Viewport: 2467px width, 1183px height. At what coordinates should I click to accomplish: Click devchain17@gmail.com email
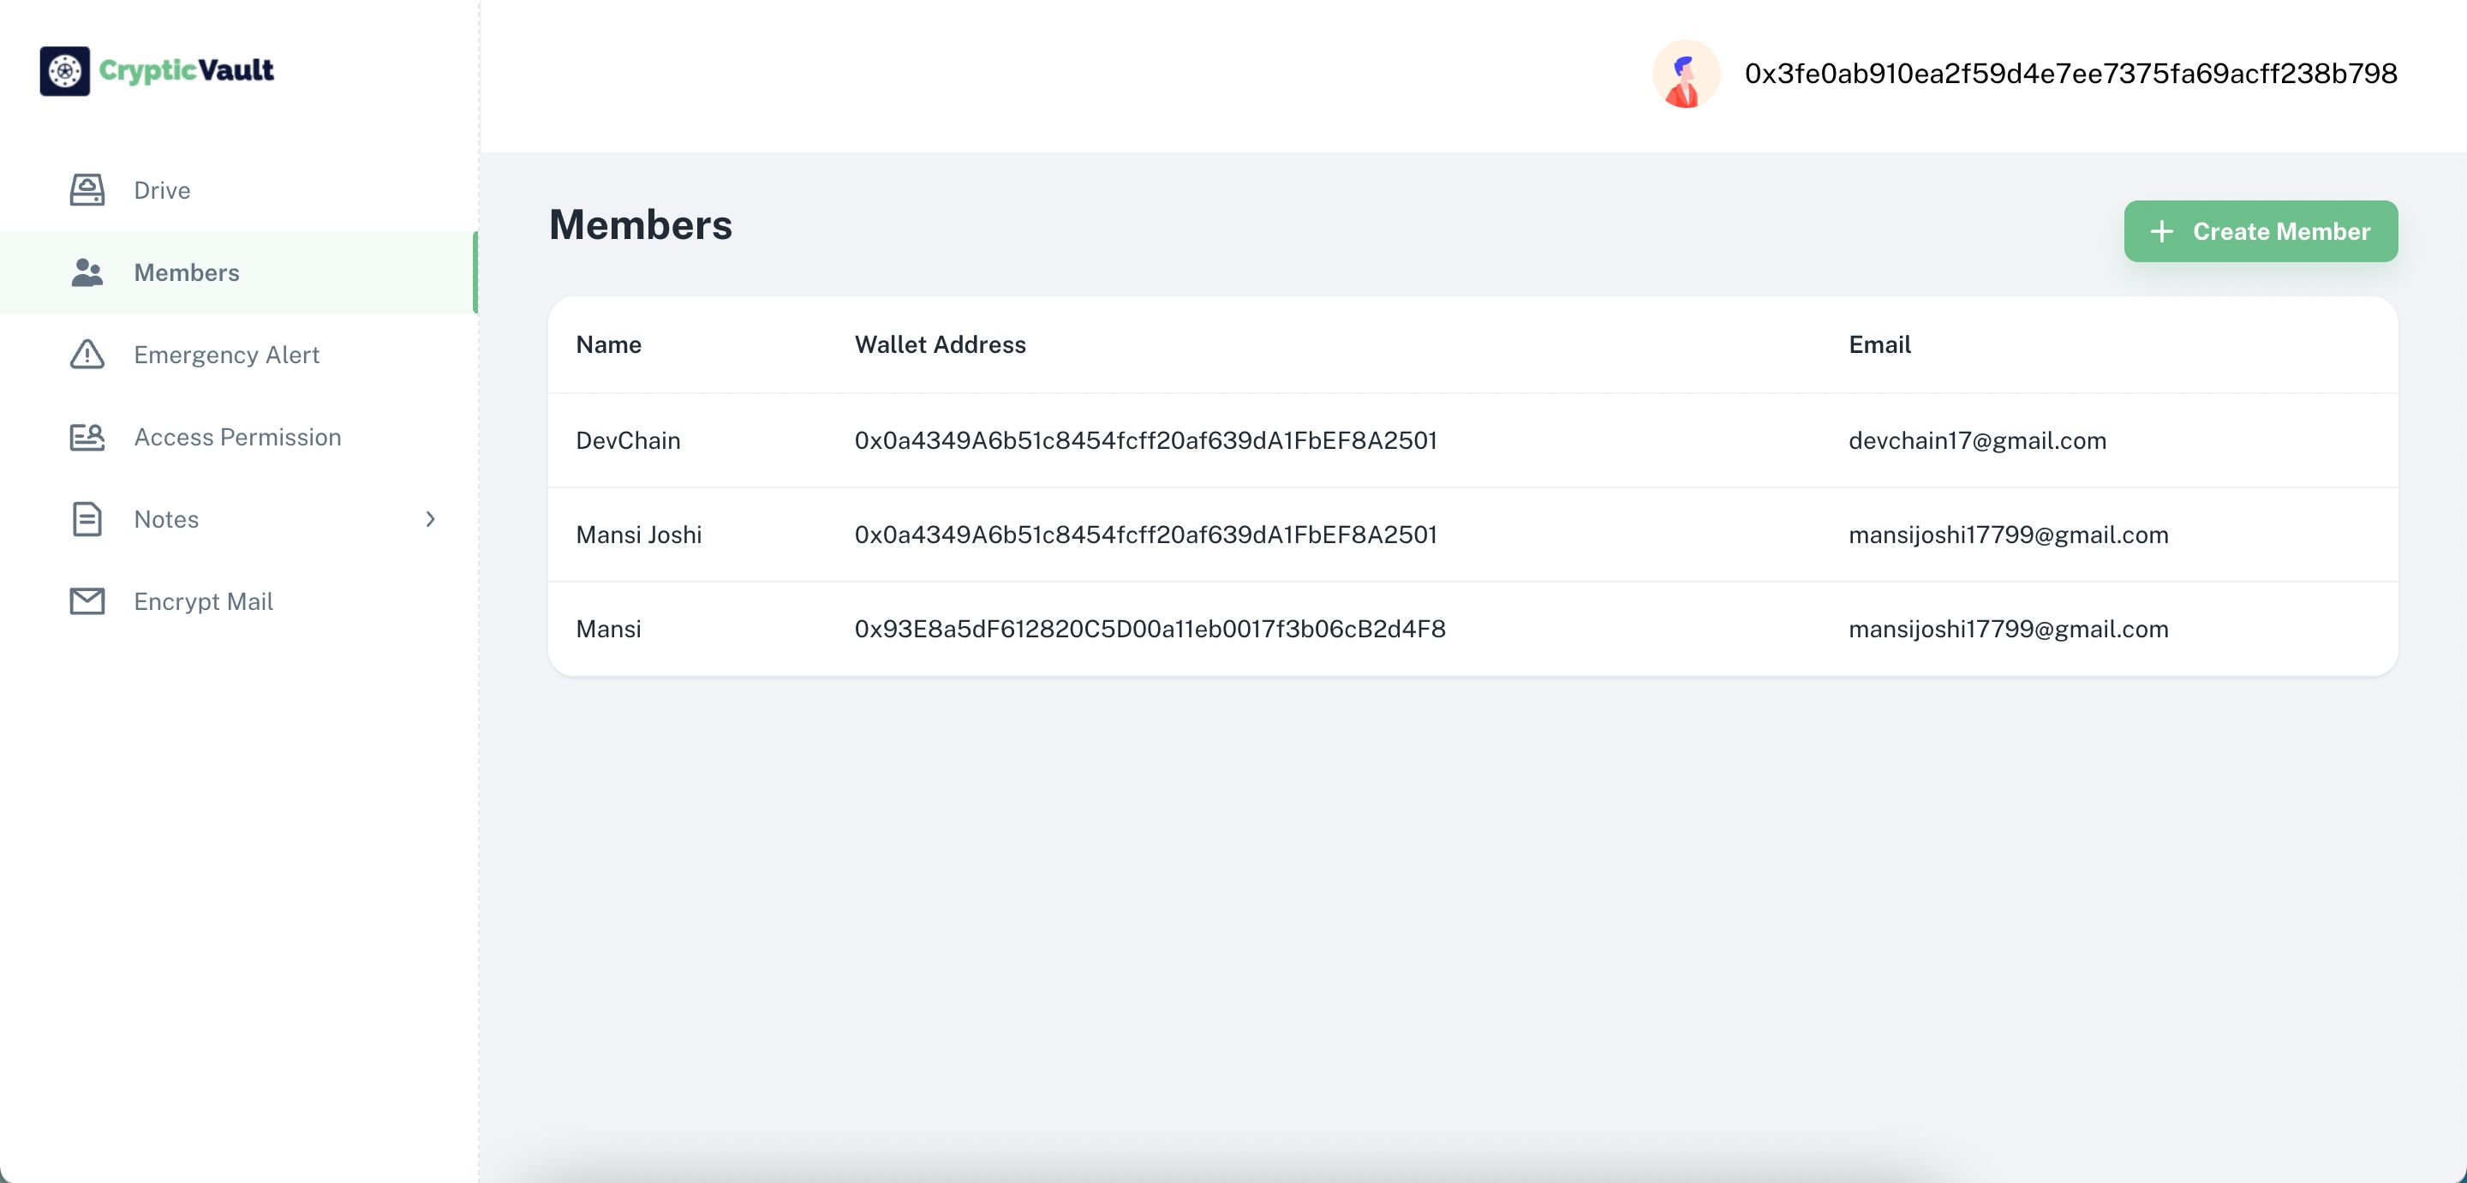1977,440
